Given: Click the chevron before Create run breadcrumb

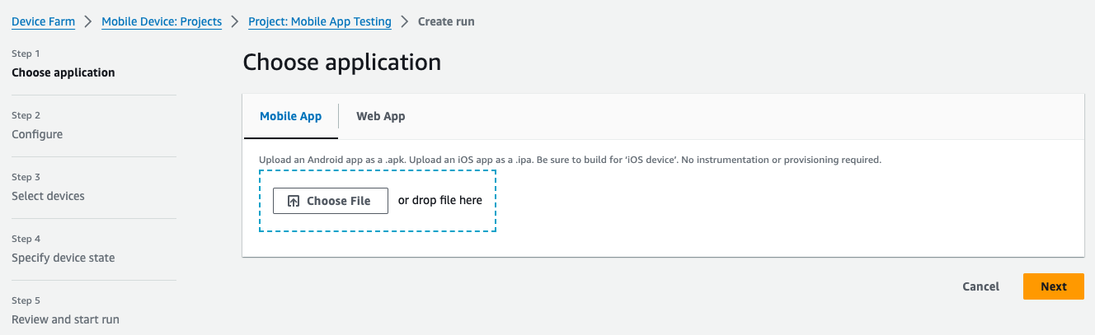Looking at the screenshot, I should [405, 21].
